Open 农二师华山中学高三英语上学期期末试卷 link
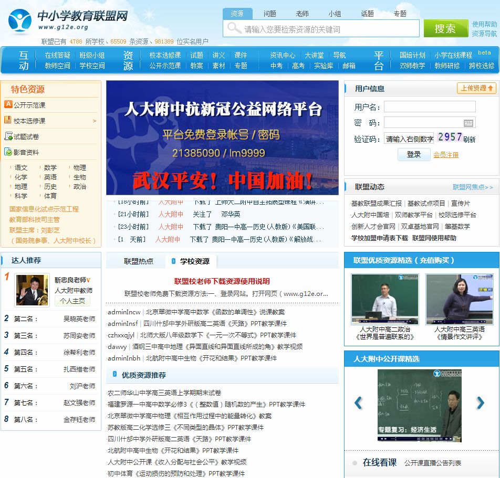This screenshot has height=478, width=500. (164, 393)
